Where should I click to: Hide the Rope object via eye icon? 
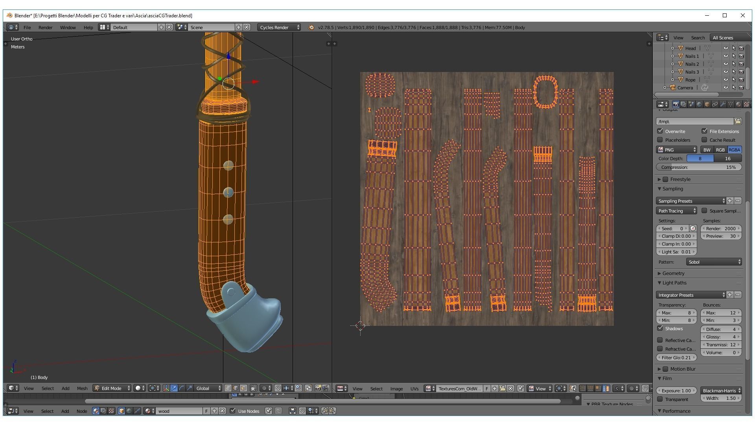pos(726,79)
